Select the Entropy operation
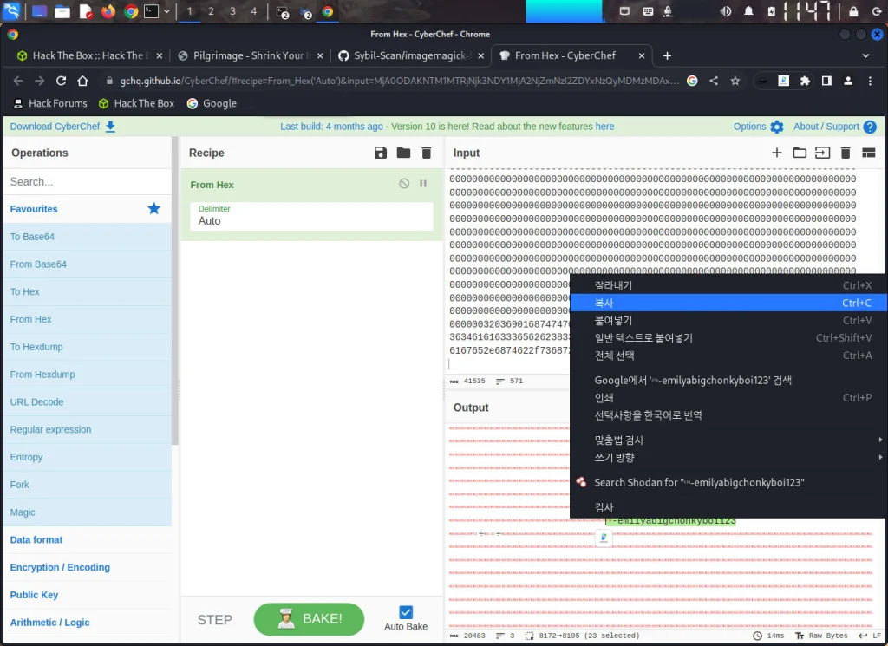 88,457
